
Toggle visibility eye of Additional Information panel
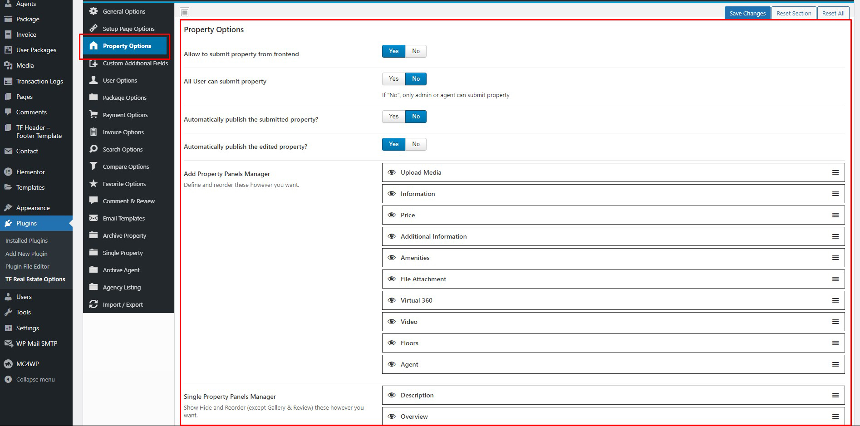392,236
